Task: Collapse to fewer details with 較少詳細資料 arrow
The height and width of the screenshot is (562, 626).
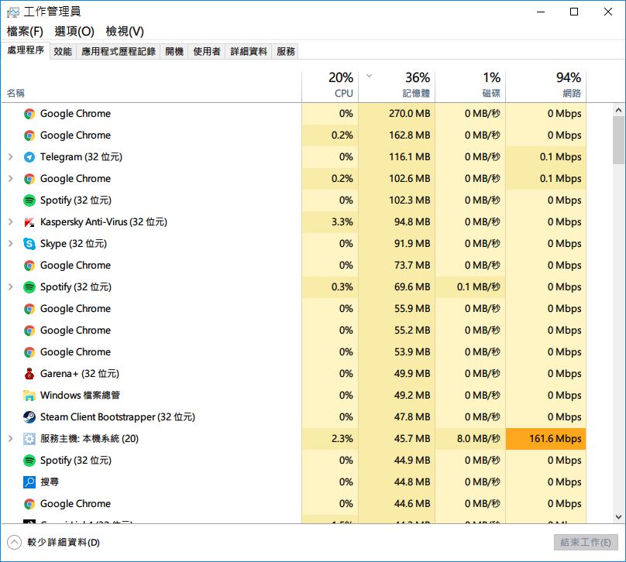Action: [x=14, y=542]
